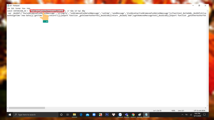Open Zalo from the taskbar
This screenshot has height=120, width=214.
click(120, 115)
